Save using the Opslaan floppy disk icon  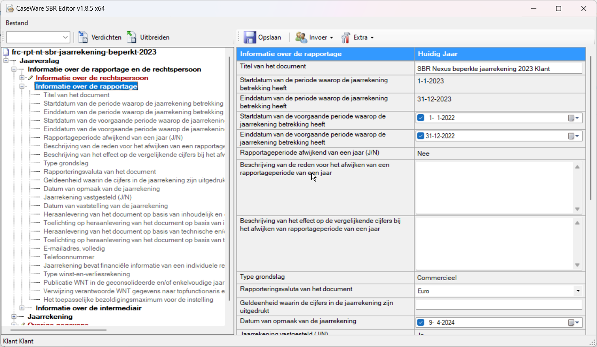pos(250,37)
